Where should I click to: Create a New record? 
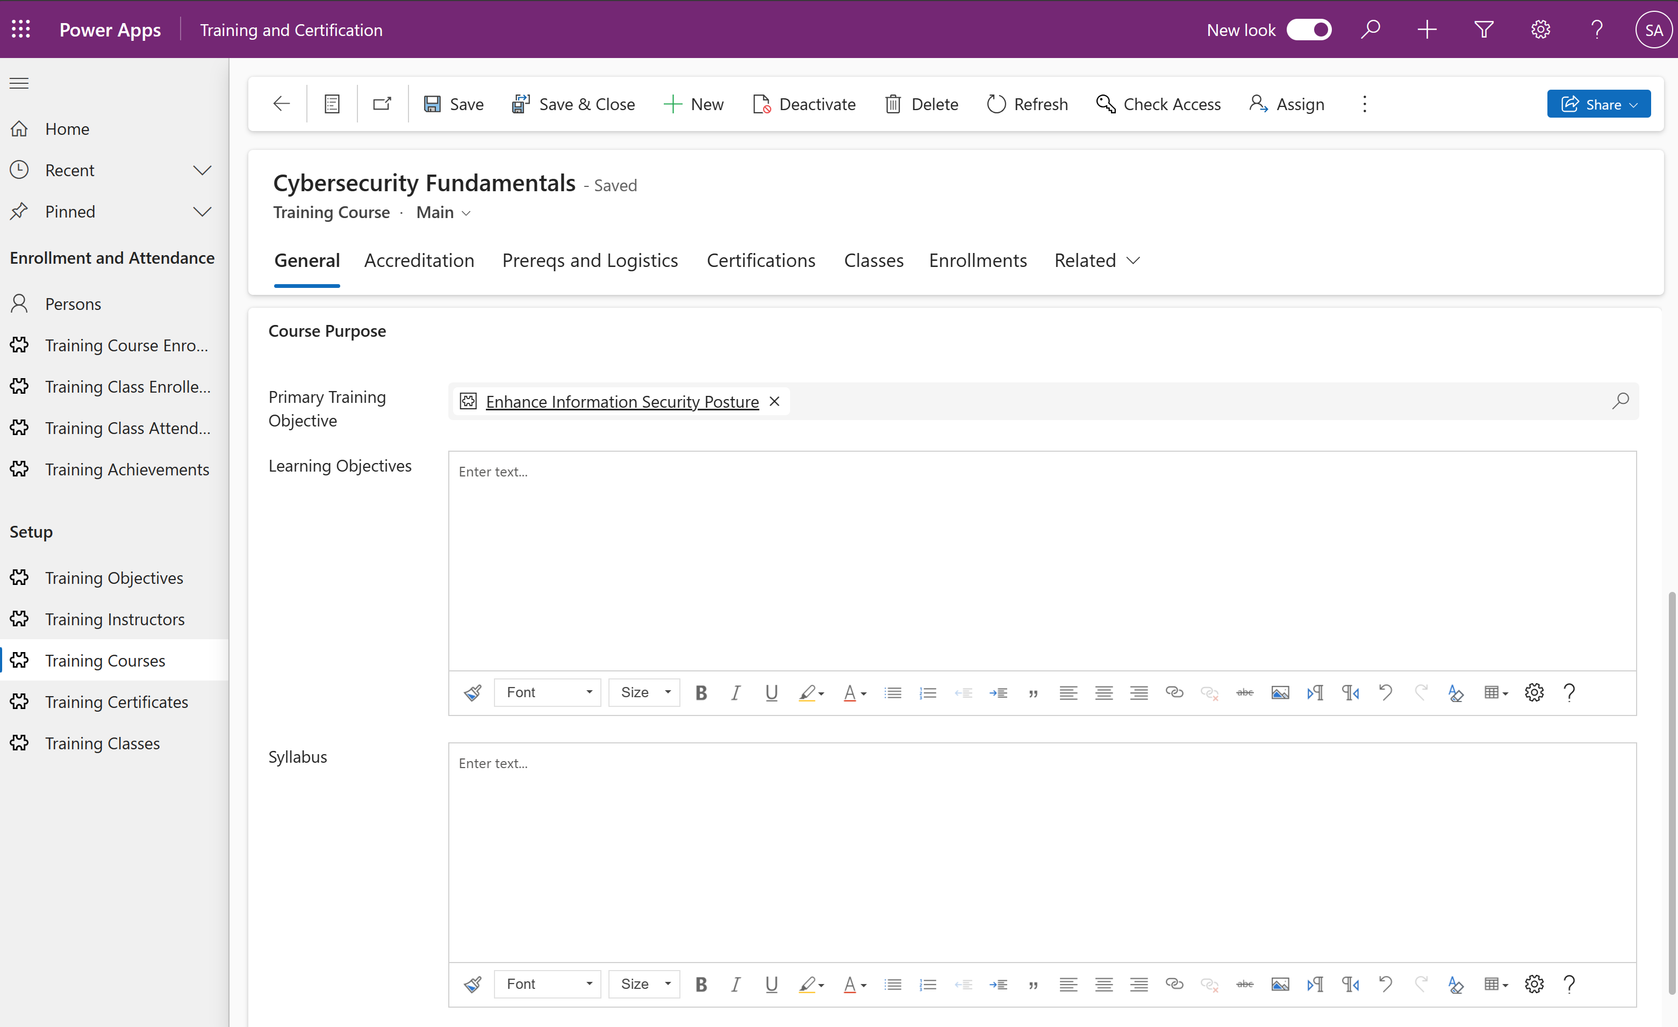(693, 104)
